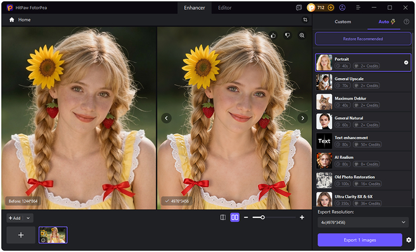Image resolution: width=416 pixels, height=252 pixels.
Task: Open help question mark icon
Action: [406, 22]
